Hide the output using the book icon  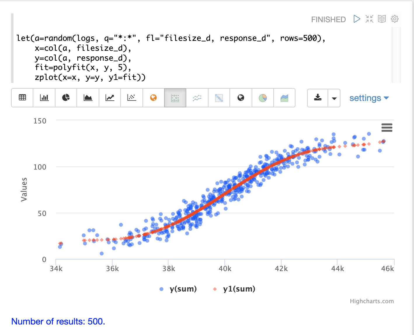click(x=382, y=19)
